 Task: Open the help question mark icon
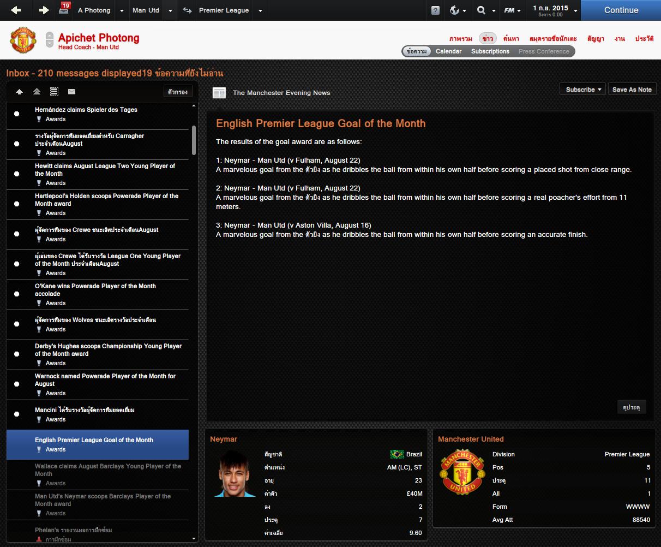pyautogui.click(x=435, y=10)
